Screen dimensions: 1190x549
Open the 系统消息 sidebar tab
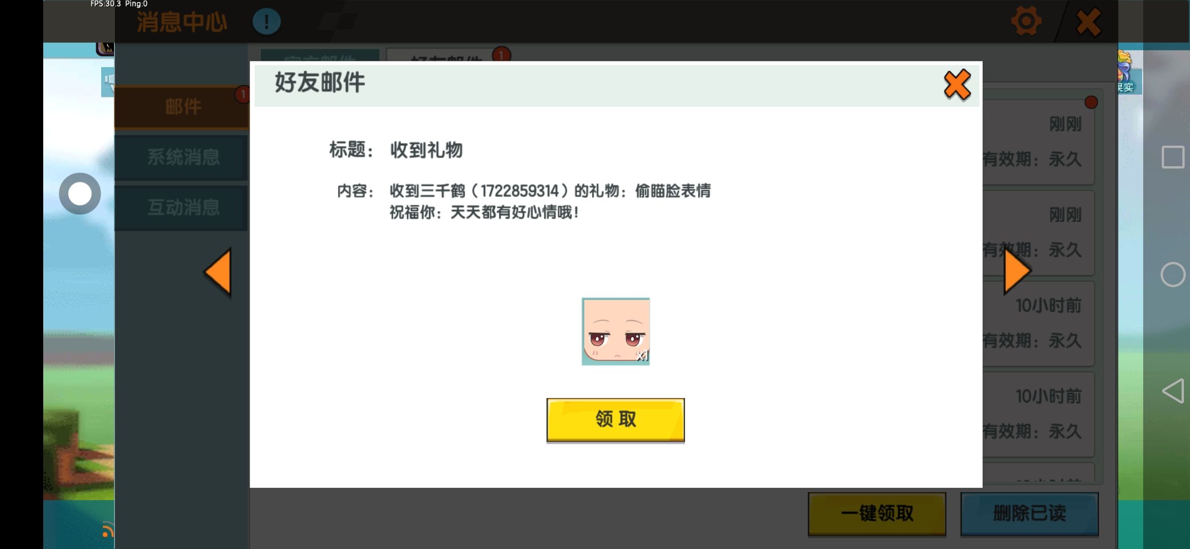click(182, 157)
